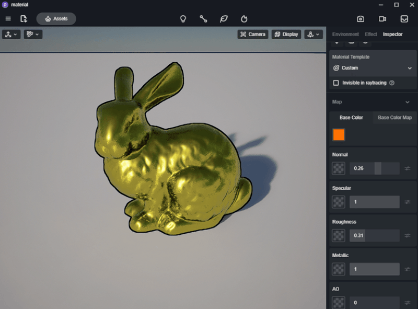Image resolution: width=418 pixels, height=309 pixels.
Task: Open the hamburger menu
Action: (8, 19)
